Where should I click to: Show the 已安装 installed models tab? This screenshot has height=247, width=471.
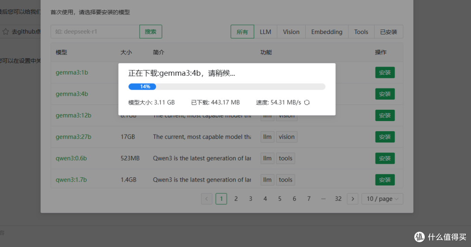(x=389, y=32)
